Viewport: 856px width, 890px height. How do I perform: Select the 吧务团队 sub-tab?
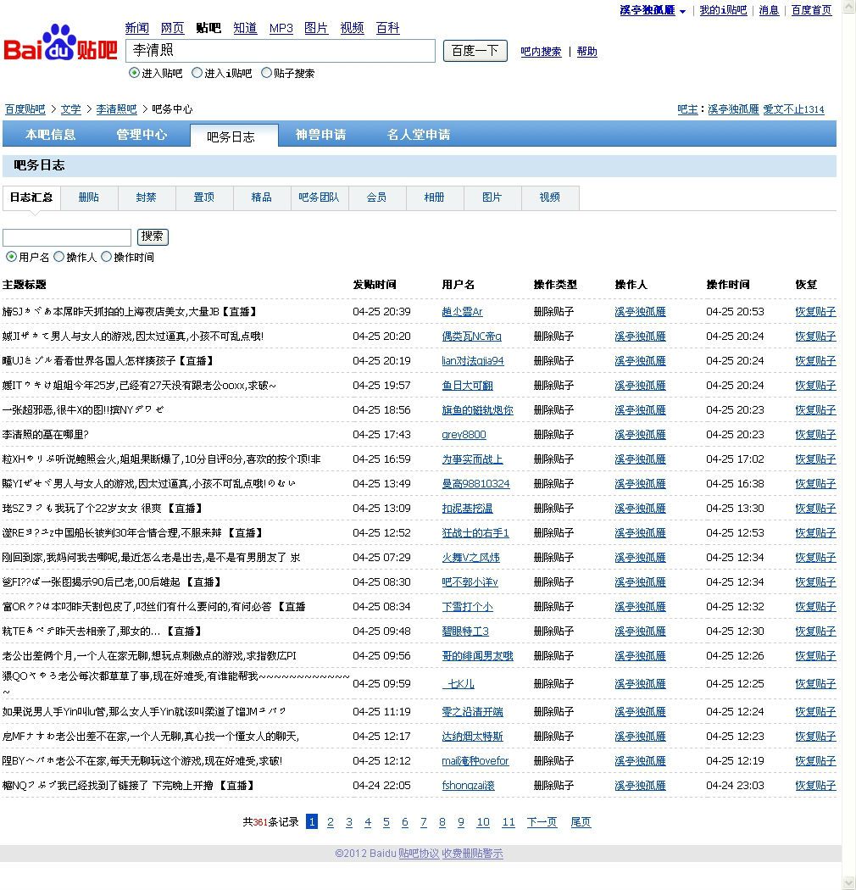319,197
